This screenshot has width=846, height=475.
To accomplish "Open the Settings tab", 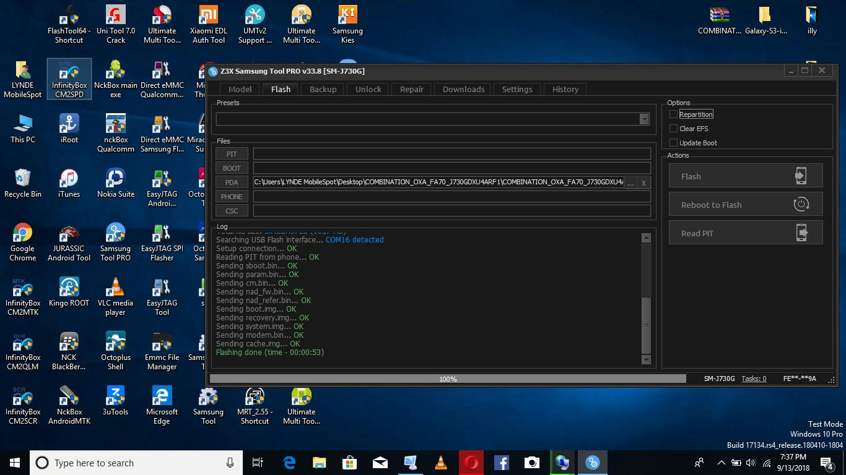I will tap(517, 89).
